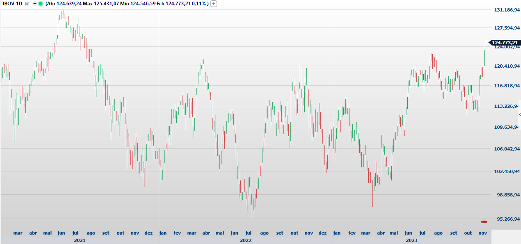Viewport: 521px width, 244px height.
Task: Click the first 'jun' month label under 2021
Action: coord(61,233)
